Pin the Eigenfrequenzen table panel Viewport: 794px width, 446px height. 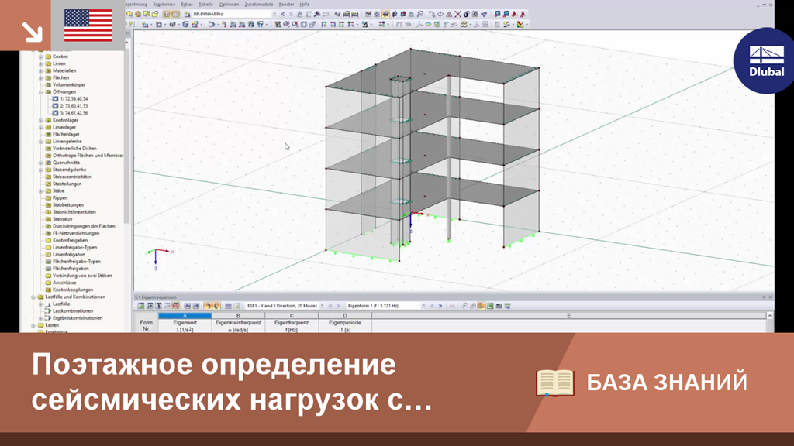tap(764, 297)
